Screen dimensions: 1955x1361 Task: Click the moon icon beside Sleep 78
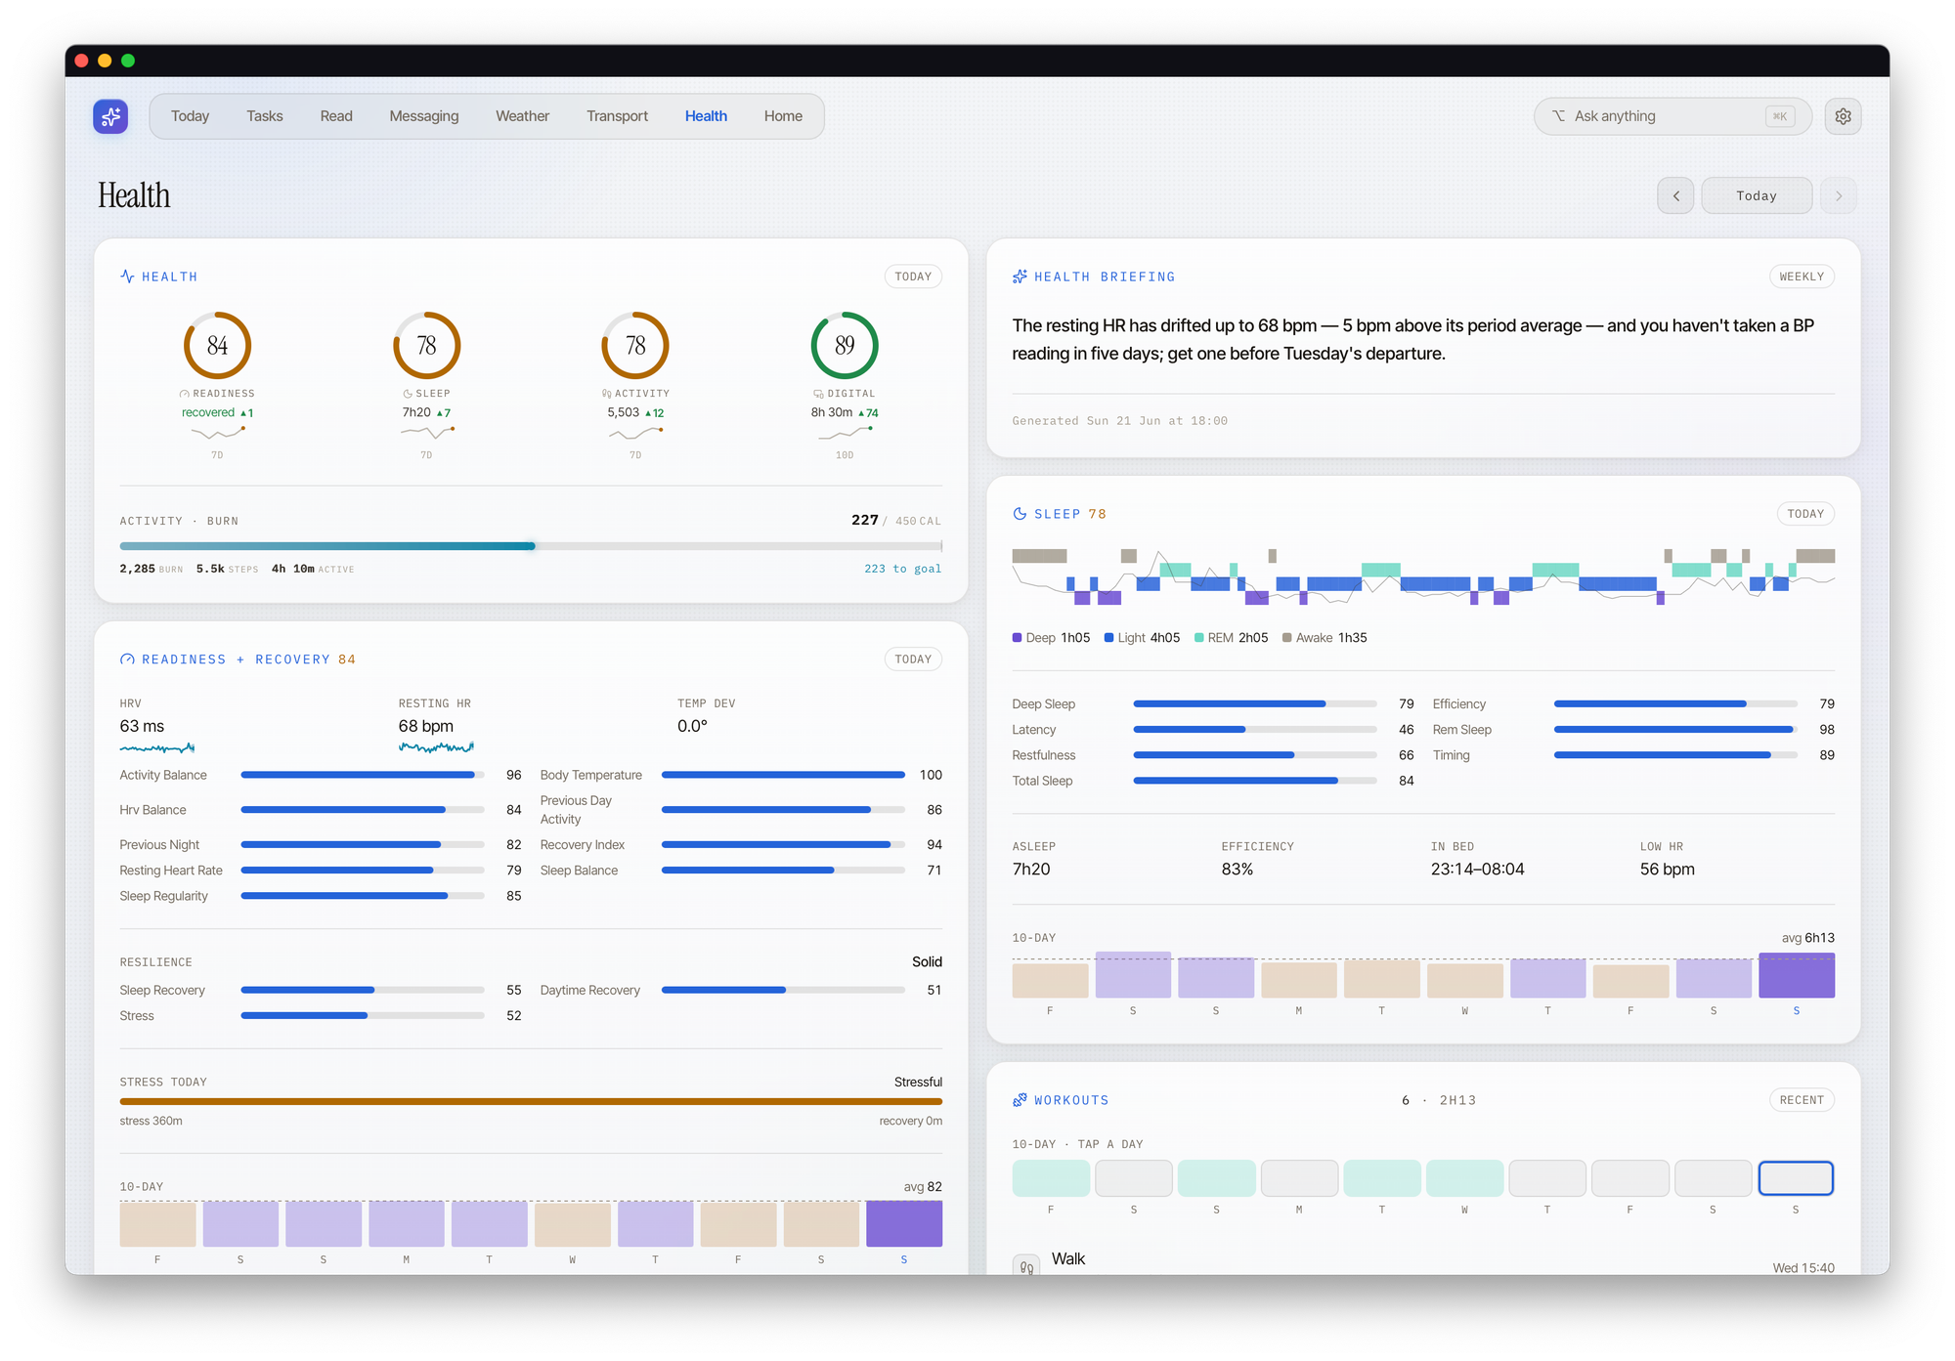[x=1020, y=514]
